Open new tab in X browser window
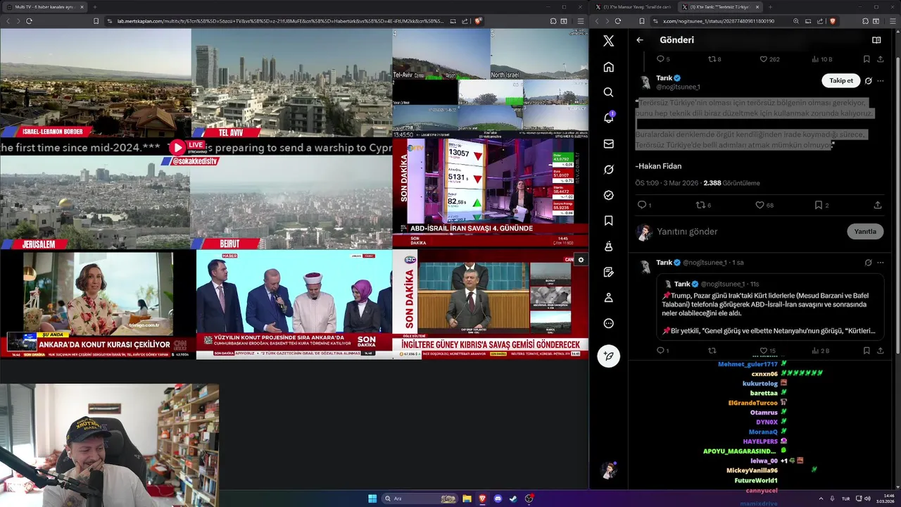The width and height of the screenshot is (901, 507). point(770,7)
